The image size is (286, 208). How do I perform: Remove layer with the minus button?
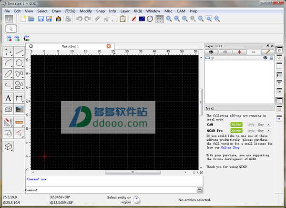254,52
